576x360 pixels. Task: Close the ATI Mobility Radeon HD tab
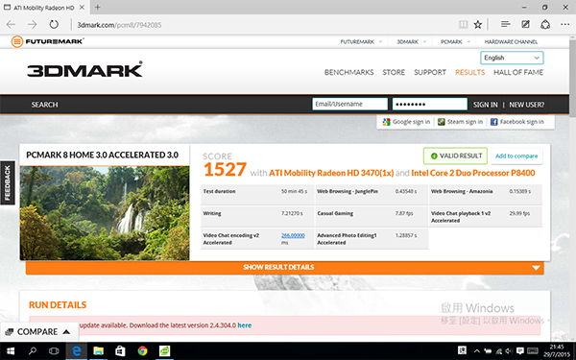pos(82,7)
